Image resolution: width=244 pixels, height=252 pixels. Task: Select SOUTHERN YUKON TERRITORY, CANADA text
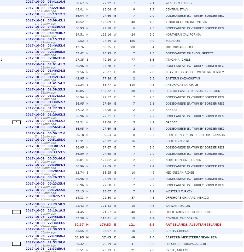[x=195, y=135]
